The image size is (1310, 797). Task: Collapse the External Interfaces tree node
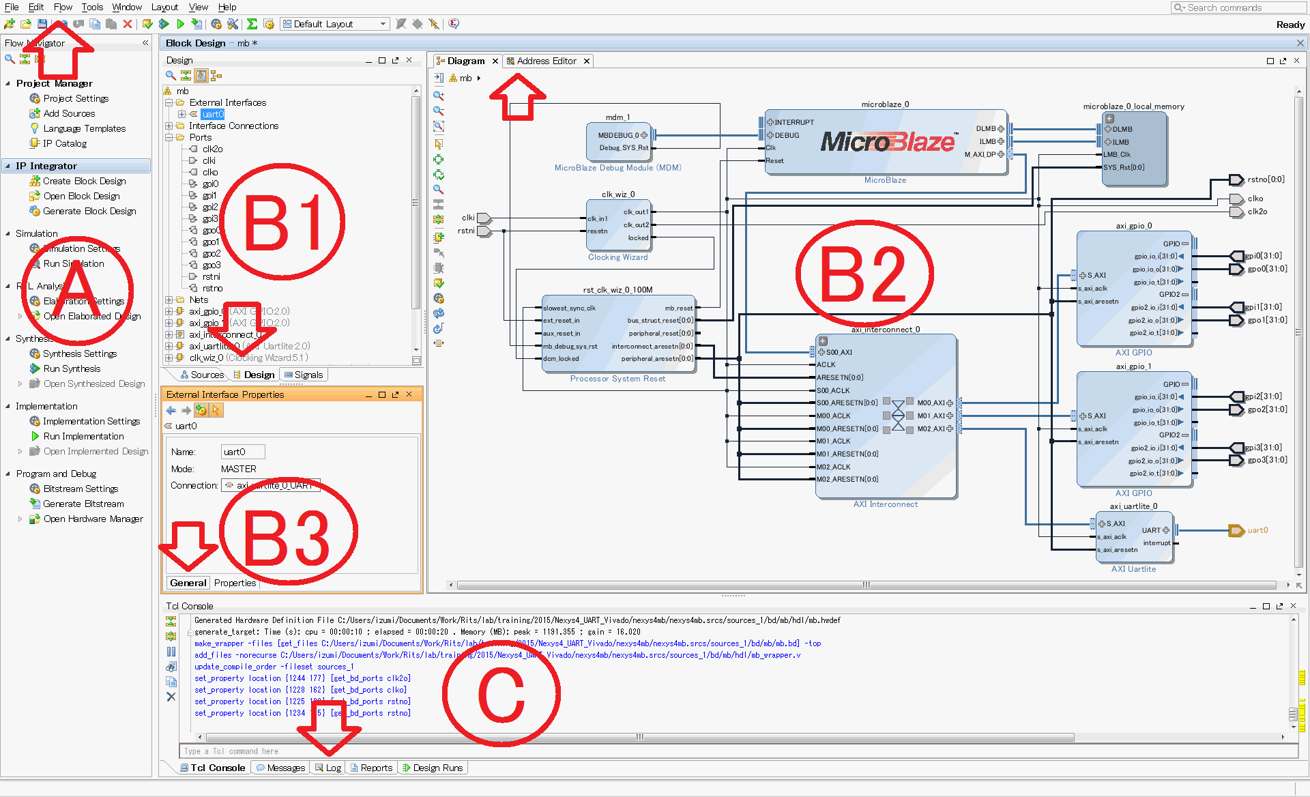[x=169, y=103]
